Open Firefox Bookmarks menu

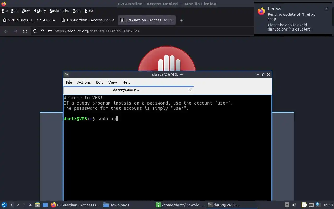coord(59,11)
